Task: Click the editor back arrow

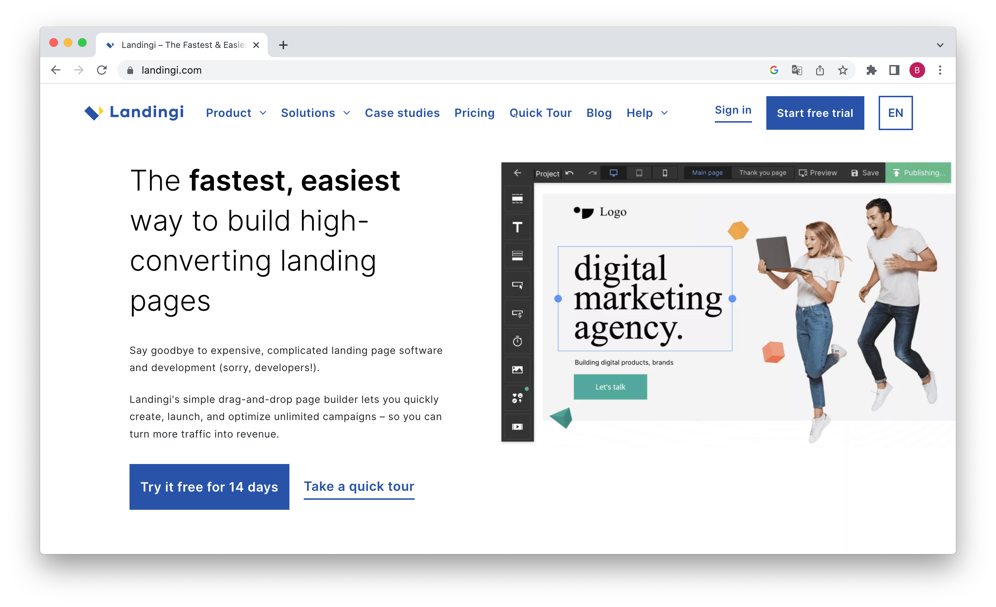Action: coord(517,172)
